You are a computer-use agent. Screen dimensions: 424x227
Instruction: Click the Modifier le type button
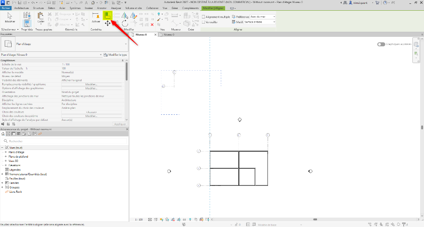coord(116,55)
